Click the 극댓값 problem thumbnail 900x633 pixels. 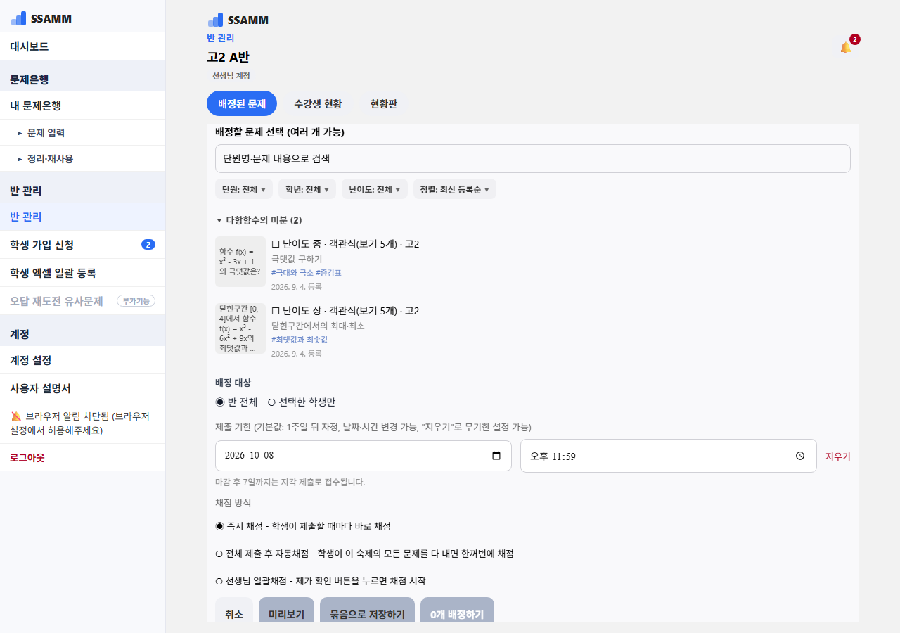[240, 262]
